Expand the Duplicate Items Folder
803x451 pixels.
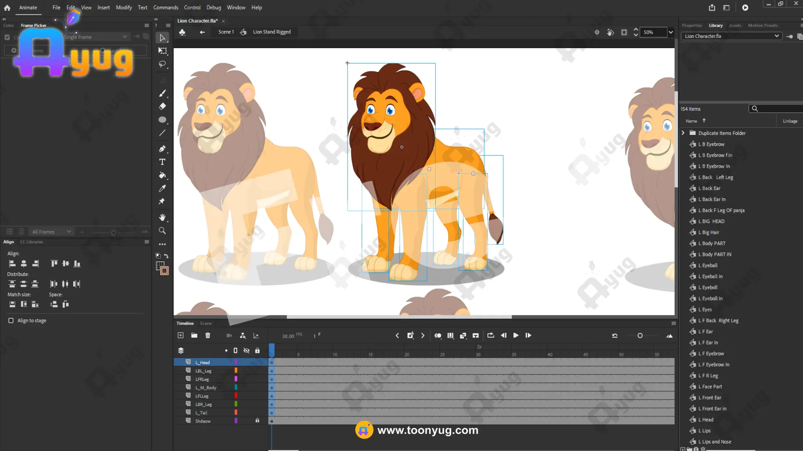683,133
